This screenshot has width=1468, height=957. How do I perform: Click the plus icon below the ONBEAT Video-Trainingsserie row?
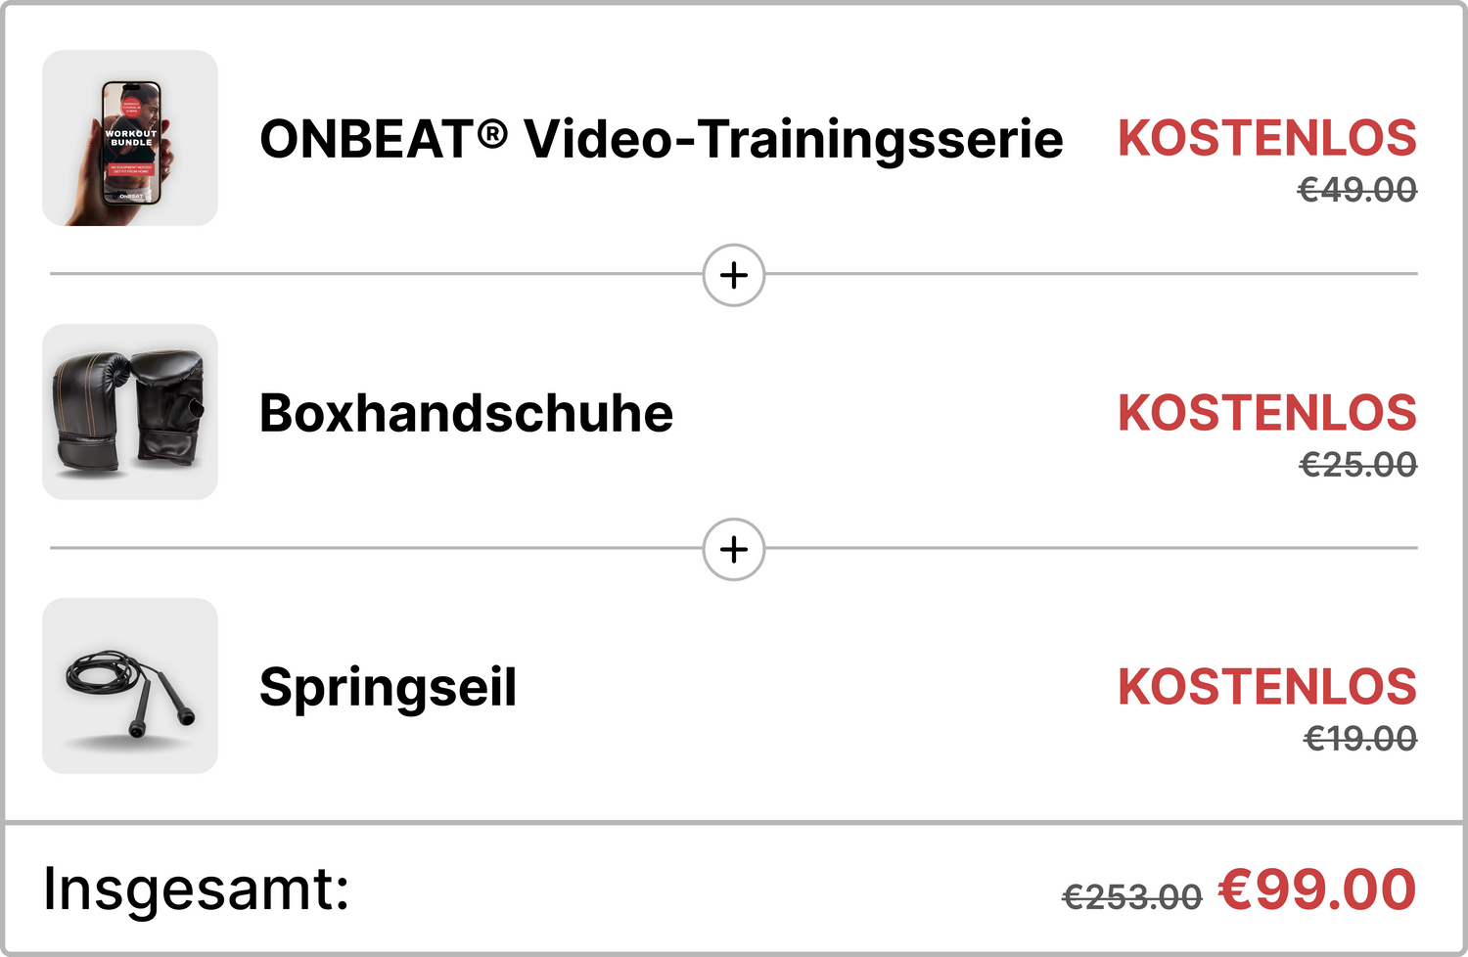[x=734, y=275]
